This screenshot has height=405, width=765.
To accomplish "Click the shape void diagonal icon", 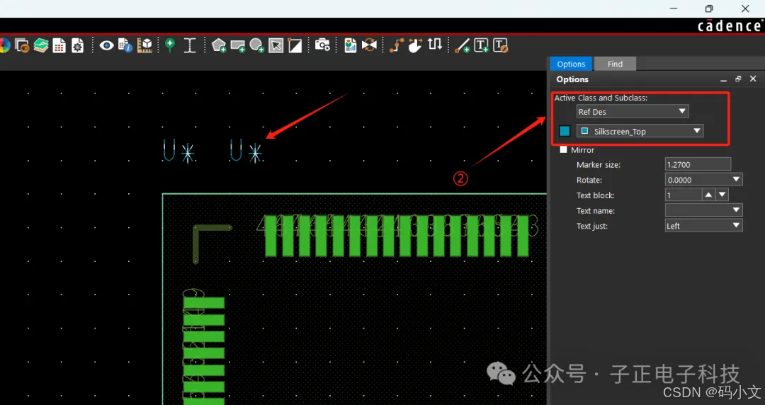I will click(x=295, y=46).
